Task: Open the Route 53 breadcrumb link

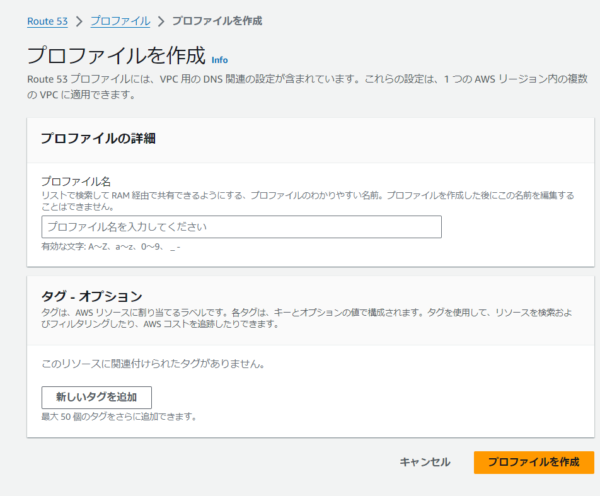Action: (47, 21)
